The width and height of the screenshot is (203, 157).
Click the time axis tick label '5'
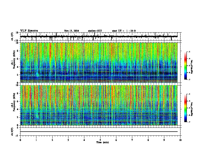[100, 140]
